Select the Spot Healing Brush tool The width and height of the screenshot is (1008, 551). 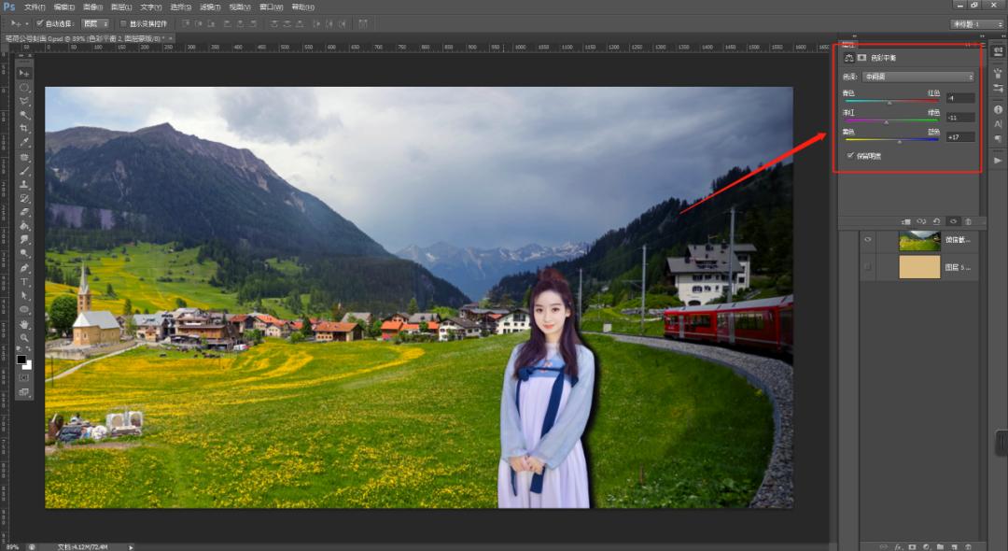coord(24,157)
